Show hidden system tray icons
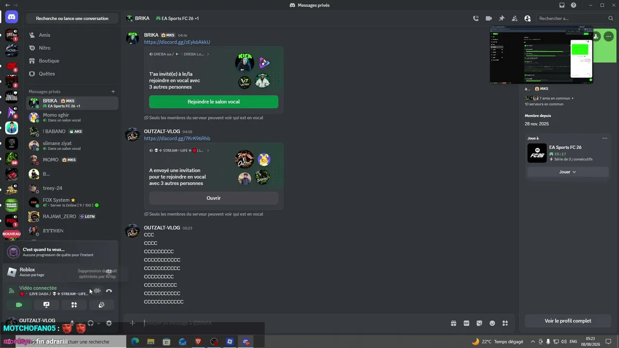Screen dimensions: 619x348 [533, 342]
